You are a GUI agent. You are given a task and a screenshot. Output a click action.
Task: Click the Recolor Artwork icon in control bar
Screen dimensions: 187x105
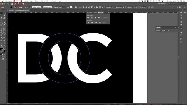pos(76,7)
